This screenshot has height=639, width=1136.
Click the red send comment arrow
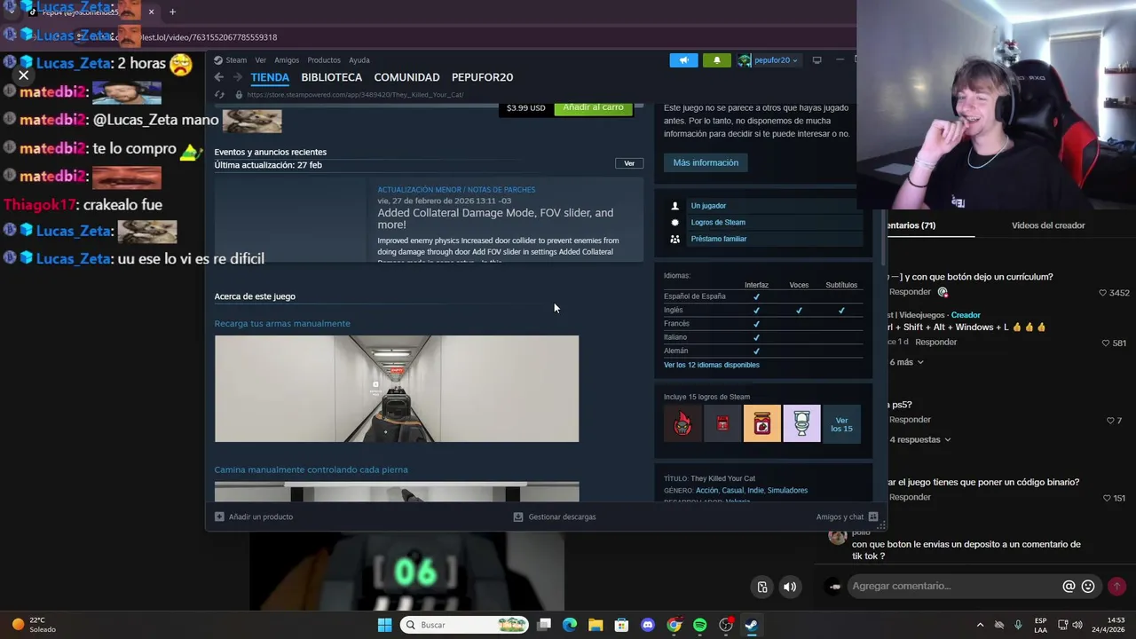coord(1116,586)
